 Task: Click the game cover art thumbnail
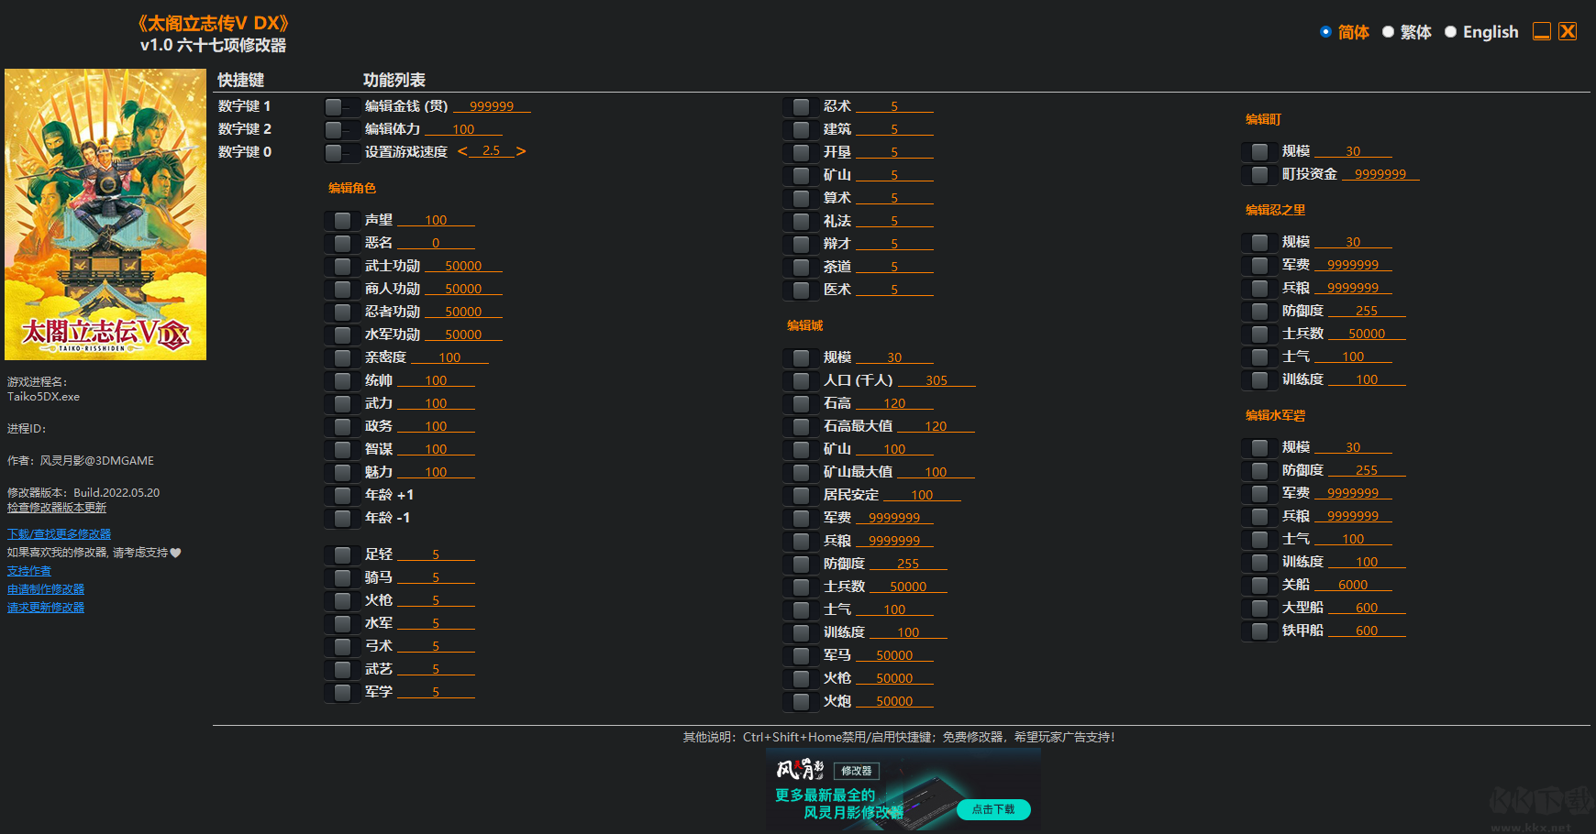(x=105, y=214)
